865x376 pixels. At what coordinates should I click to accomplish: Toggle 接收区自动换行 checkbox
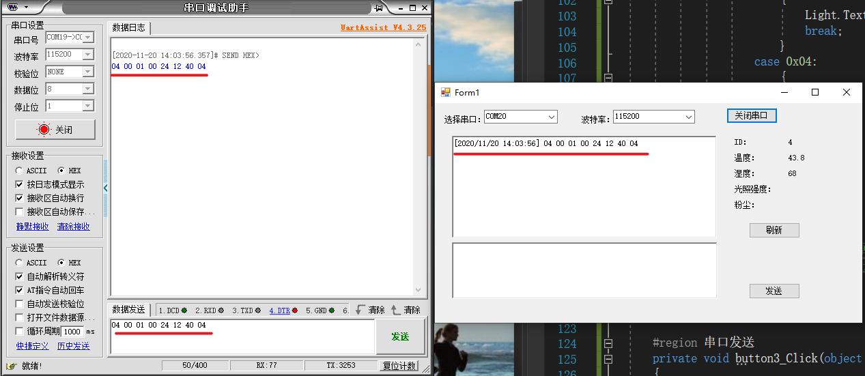coord(19,198)
